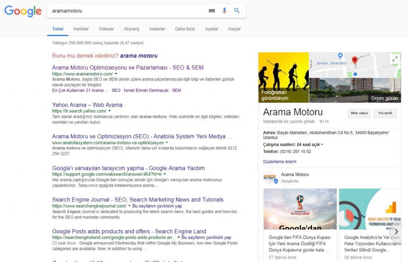The height and width of the screenshot is (262, 408).
Task: Click the Google logo
Action: 23,11
